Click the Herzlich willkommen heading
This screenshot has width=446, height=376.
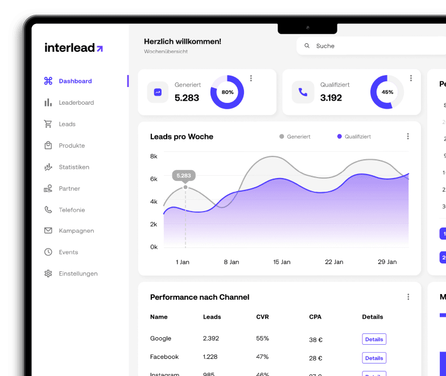click(182, 42)
